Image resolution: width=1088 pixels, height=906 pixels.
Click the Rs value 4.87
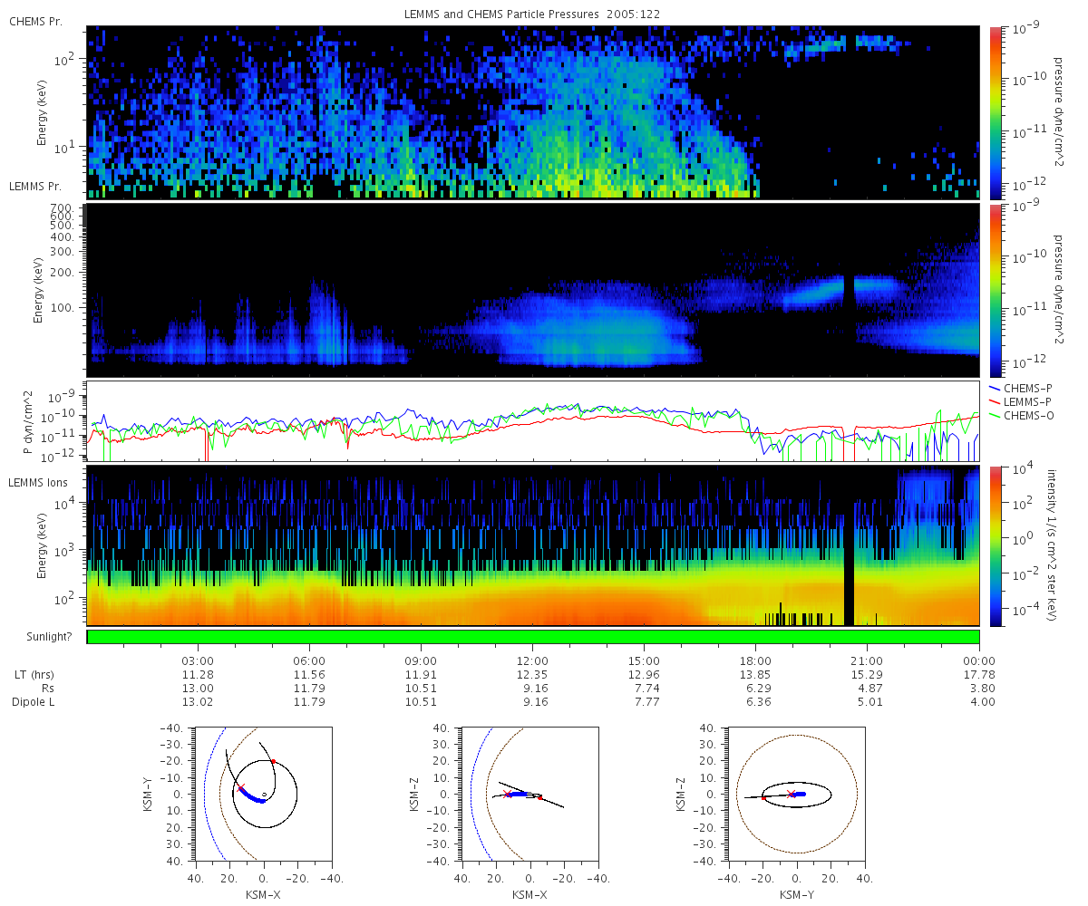[x=867, y=689]
